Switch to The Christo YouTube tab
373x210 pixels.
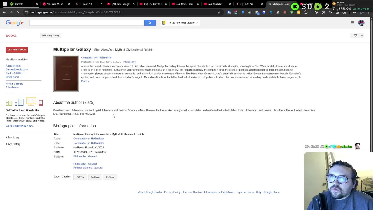pyautogui.click(x=152, y=4)
